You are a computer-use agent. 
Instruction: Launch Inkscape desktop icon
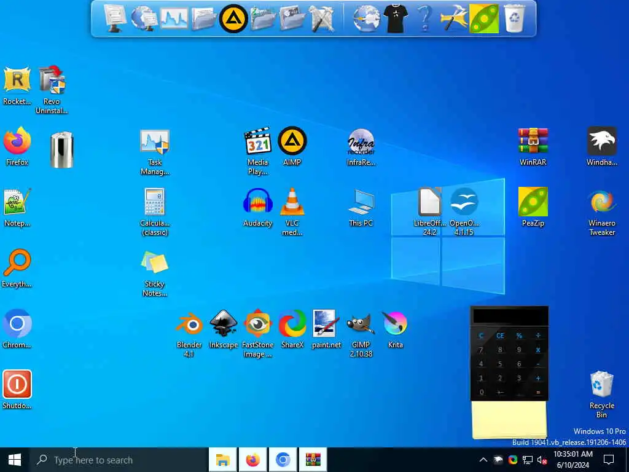tap(224, 329)
